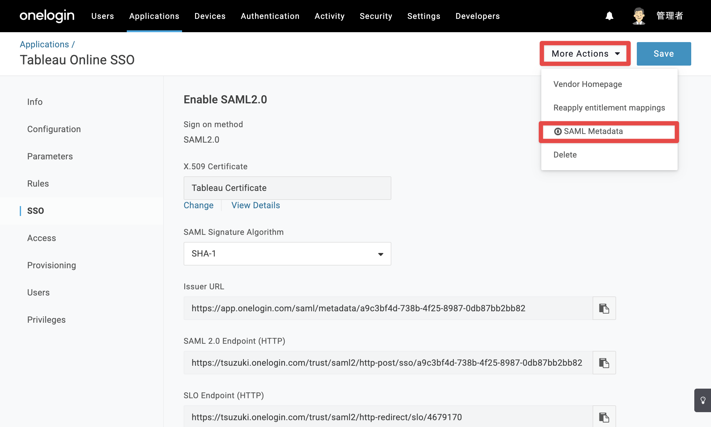Save the application settings
711x427 pixels.
(664, 54)
